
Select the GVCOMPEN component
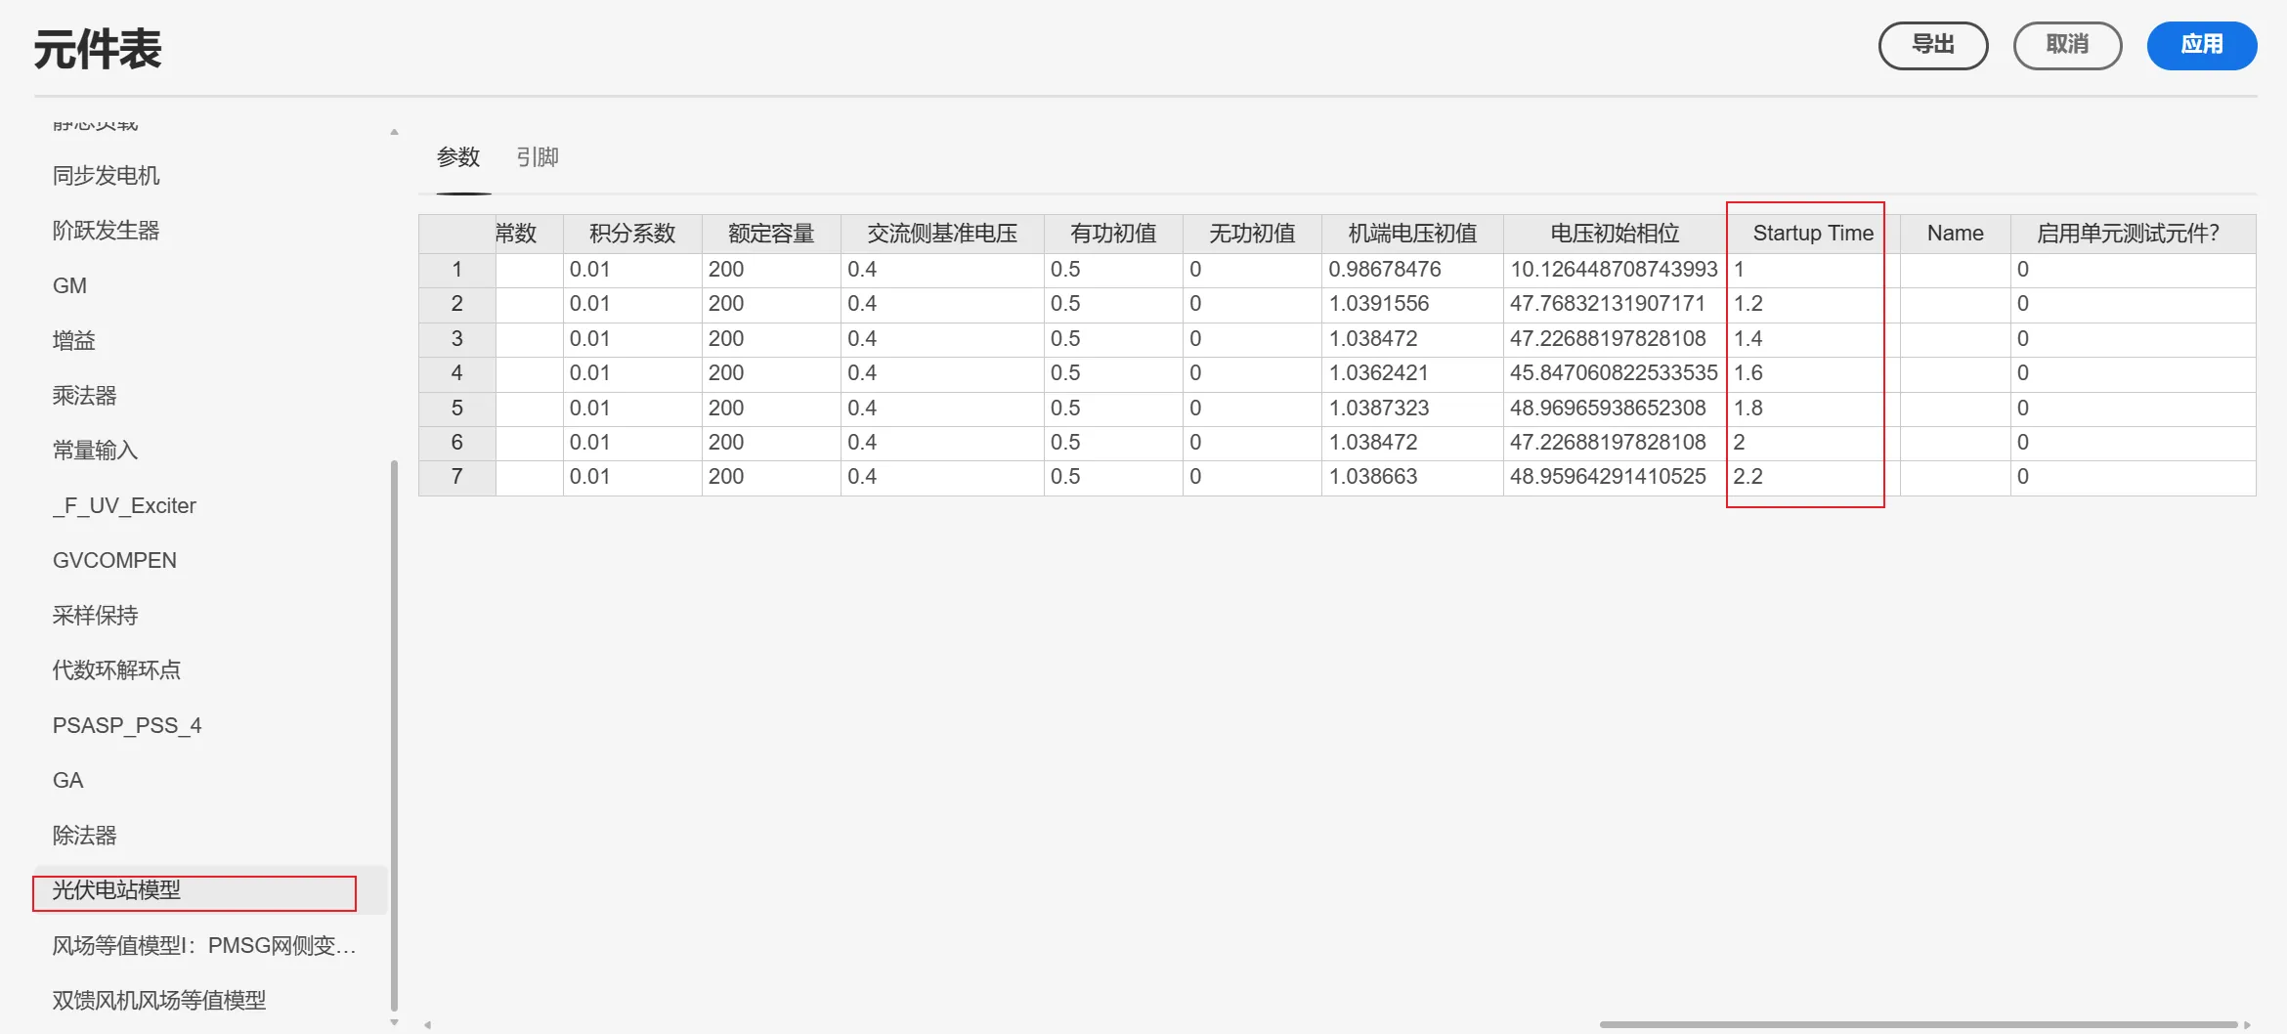[113, 559]
